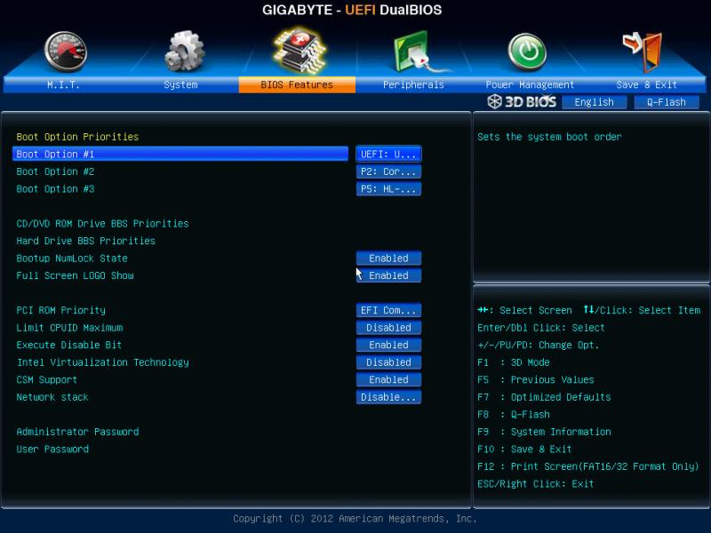
Task: Click the Power Management green power icon
Action: pyautogui.click(x=527, y=52)
